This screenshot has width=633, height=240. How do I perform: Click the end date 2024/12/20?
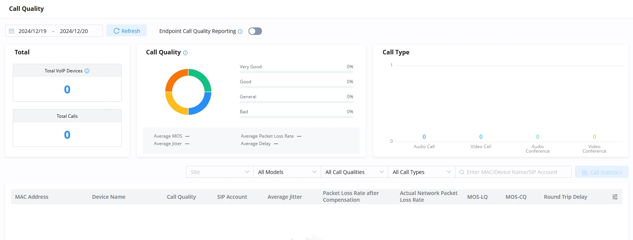pyautogui.click(x=74, y=31)
